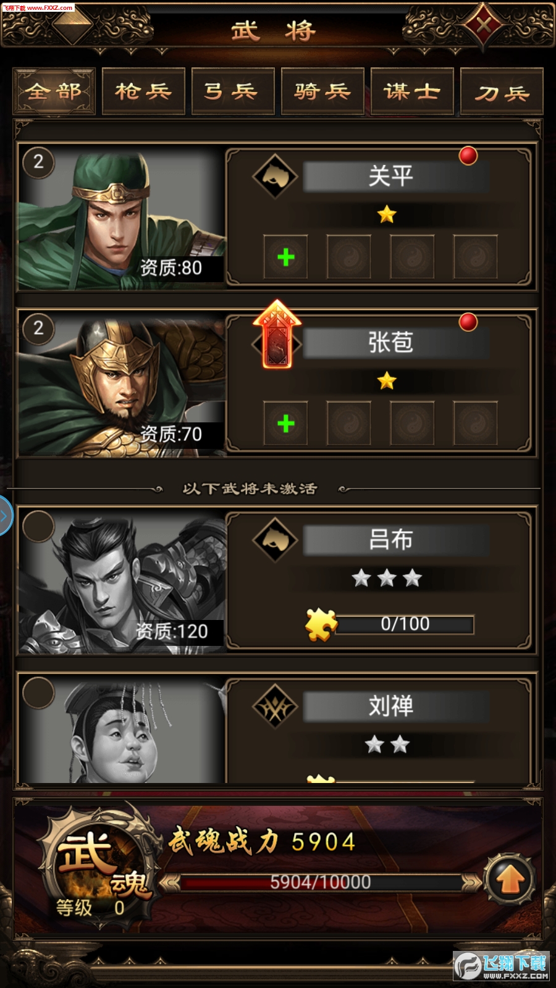This screenshot has width=556, height=988.
Task: Click the green plus slot under 关平
Action: pos(285,257)
